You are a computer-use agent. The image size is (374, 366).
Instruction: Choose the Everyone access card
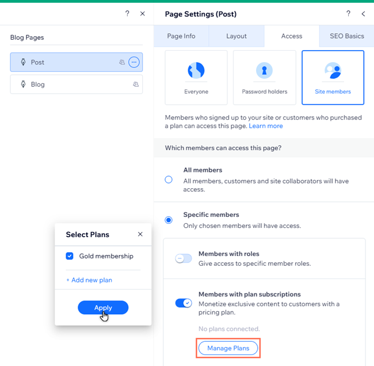[x=196, y=78]
